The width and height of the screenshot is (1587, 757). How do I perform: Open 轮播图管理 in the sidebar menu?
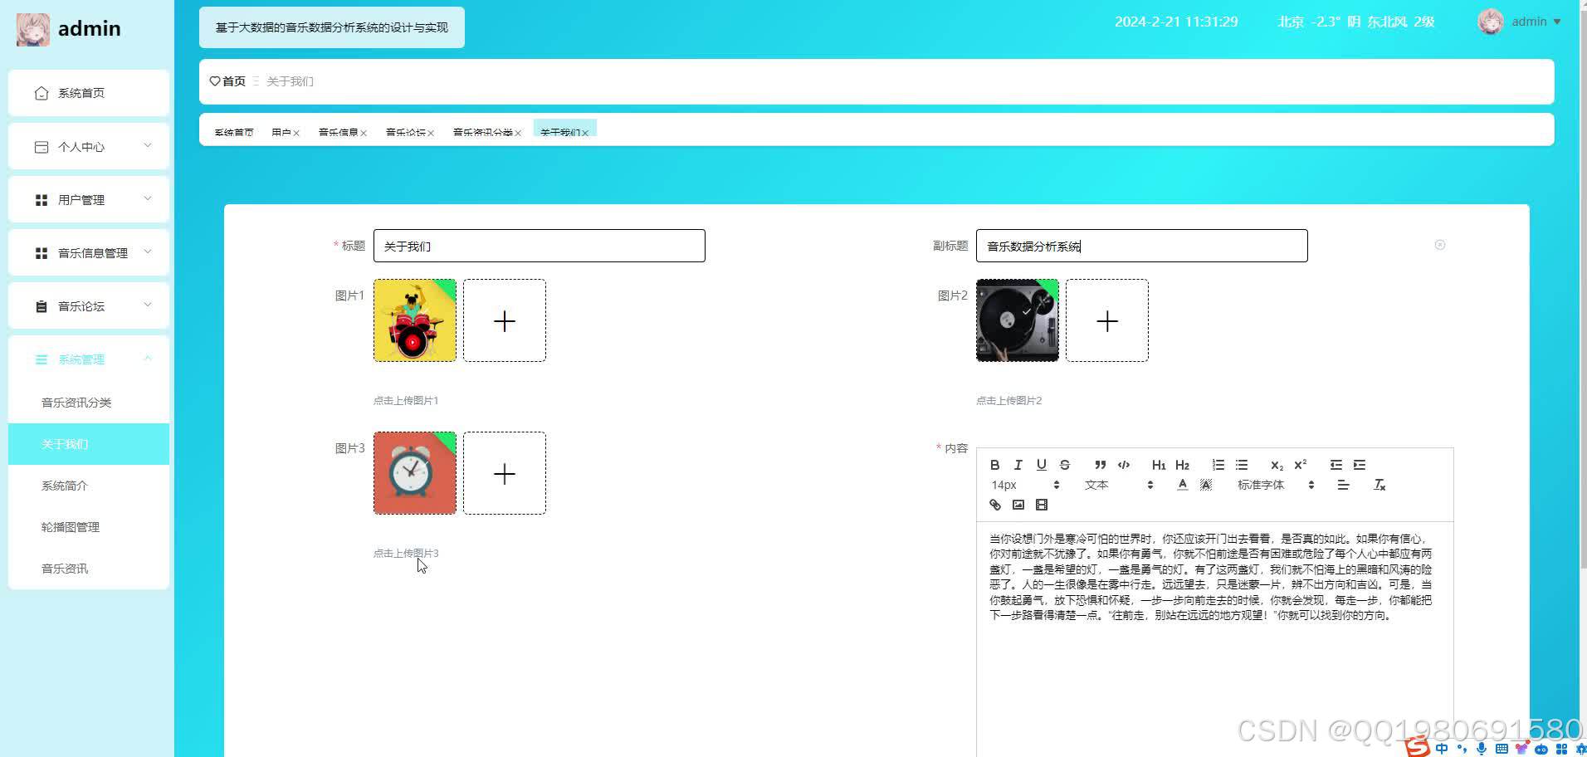click(x=71, y=526)
